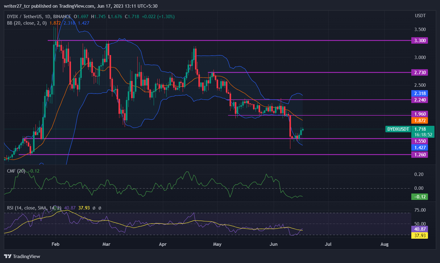Click the +0.022 (+1.30%) change value
The width and height of the screenshot is (440, 263).
[158, 17]
